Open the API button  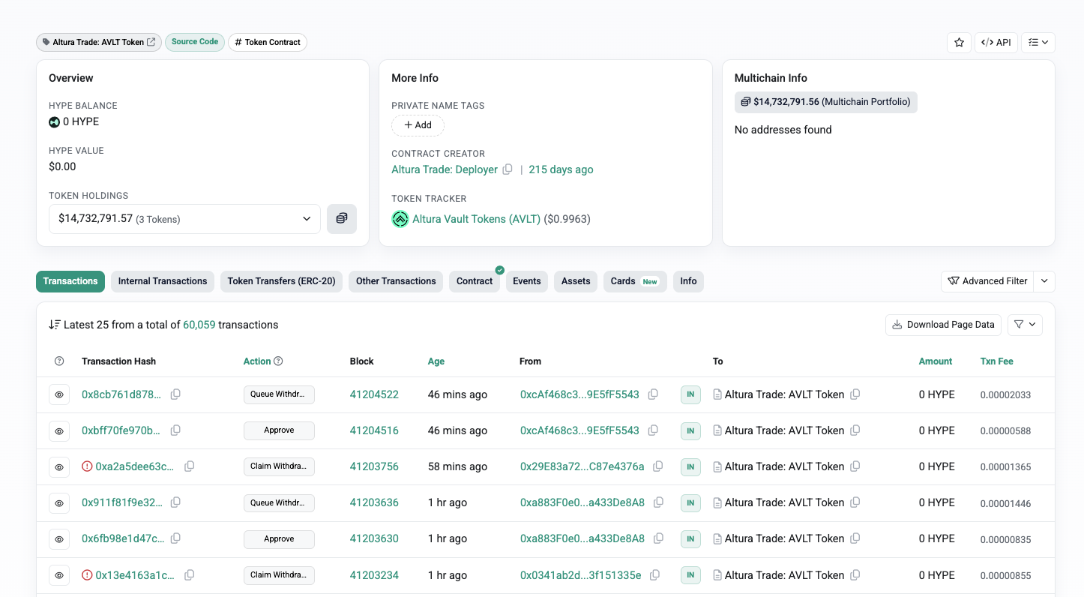tap(996, 43)
